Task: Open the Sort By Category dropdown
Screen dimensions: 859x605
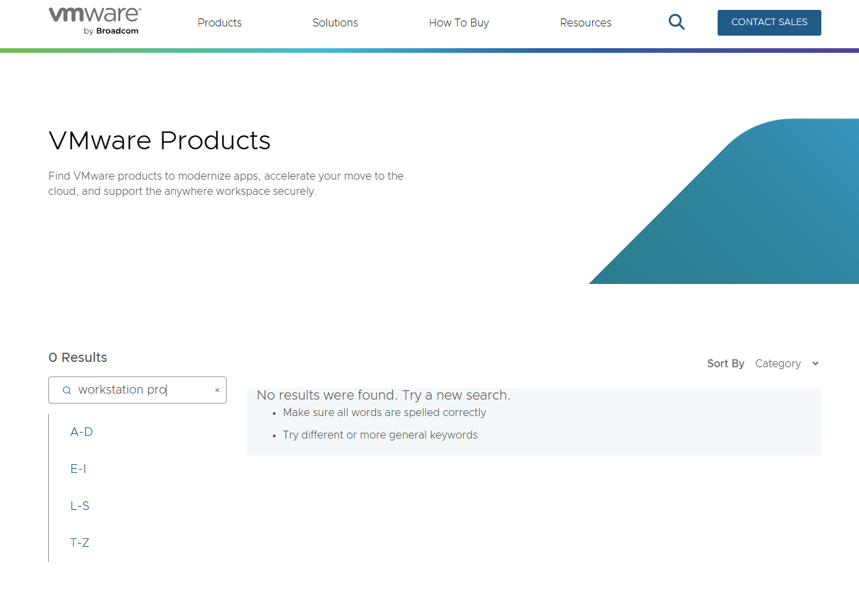Action: 787,363
